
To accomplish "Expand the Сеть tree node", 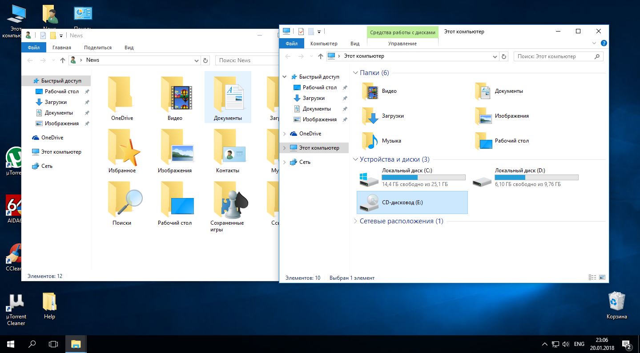I will coord(285,162).
